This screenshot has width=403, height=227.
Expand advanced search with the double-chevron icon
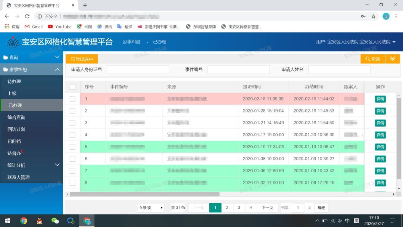coord(392,59)
